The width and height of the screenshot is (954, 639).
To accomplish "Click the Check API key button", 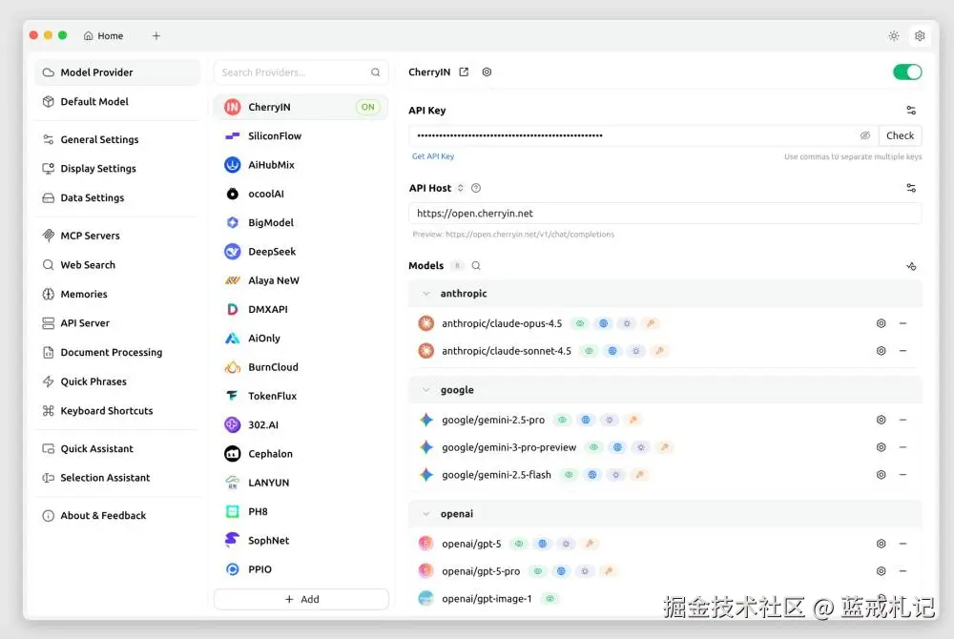I will 900,135.
